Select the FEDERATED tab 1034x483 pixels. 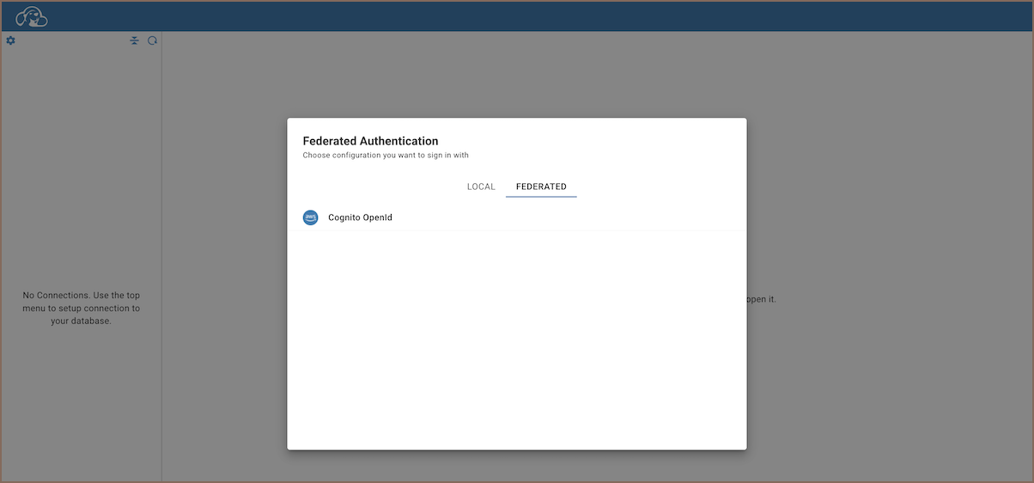pos(541,186)
